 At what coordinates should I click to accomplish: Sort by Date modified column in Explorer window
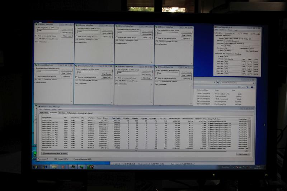204,90
